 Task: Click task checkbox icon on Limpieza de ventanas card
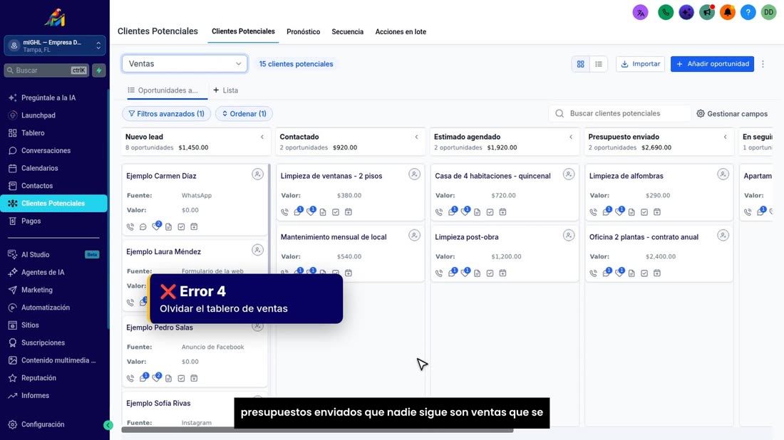tap(336, 212)
